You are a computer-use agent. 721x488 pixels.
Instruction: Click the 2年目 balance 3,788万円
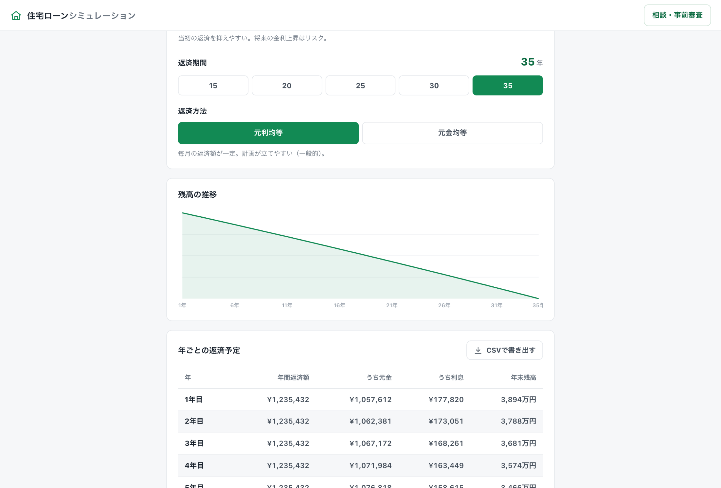[519, 421]
